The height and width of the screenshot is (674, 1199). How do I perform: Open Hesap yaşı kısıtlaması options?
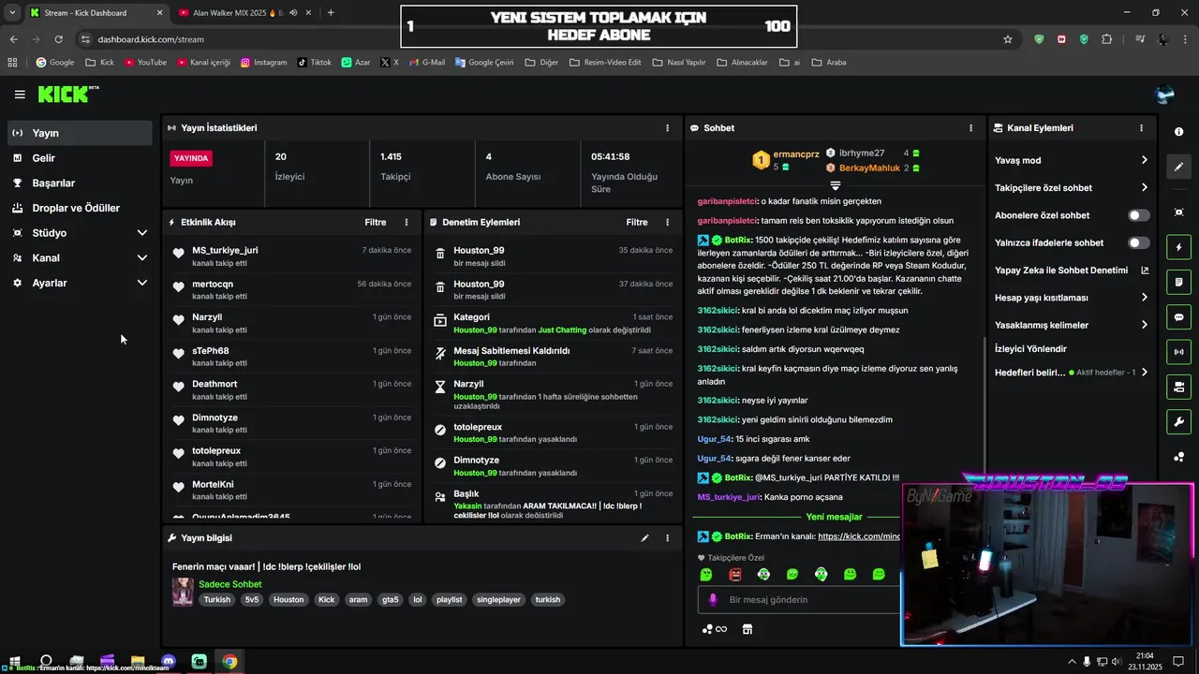[x=1072, y=298]
